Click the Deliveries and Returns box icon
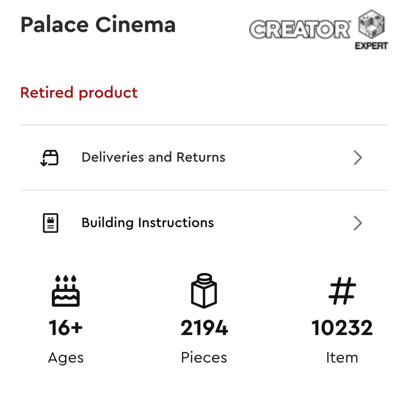 (x=50, y=158)
